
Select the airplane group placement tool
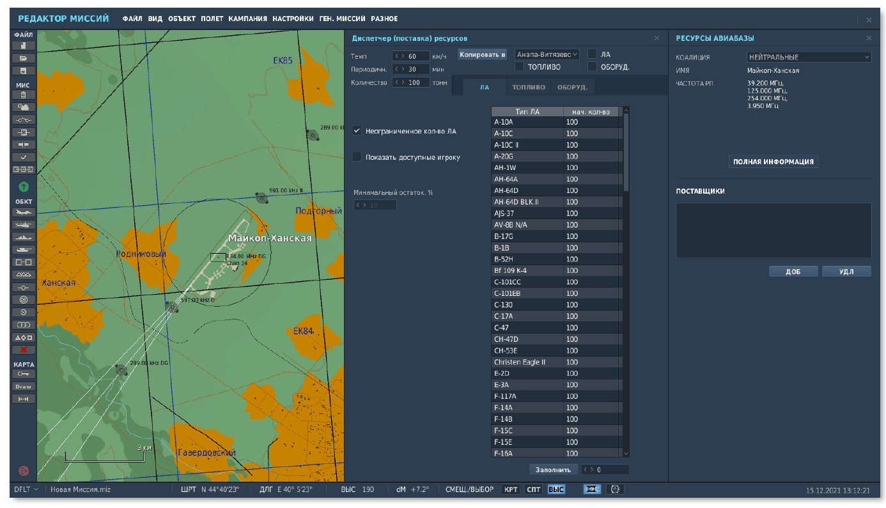(x=24, y=213)
